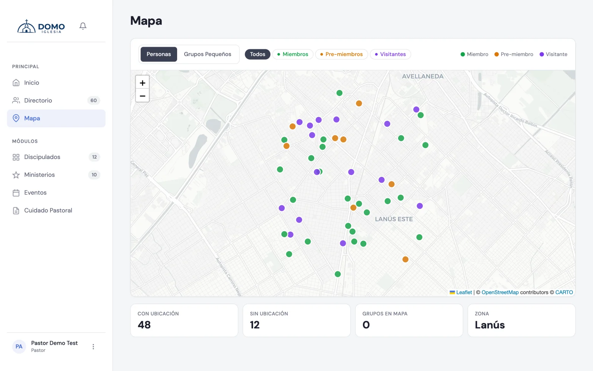Image resolution: width=593 pixels, height=371 pixels.
Task: Click Pastor Demo Test user name
Action: tap(54, 343)
